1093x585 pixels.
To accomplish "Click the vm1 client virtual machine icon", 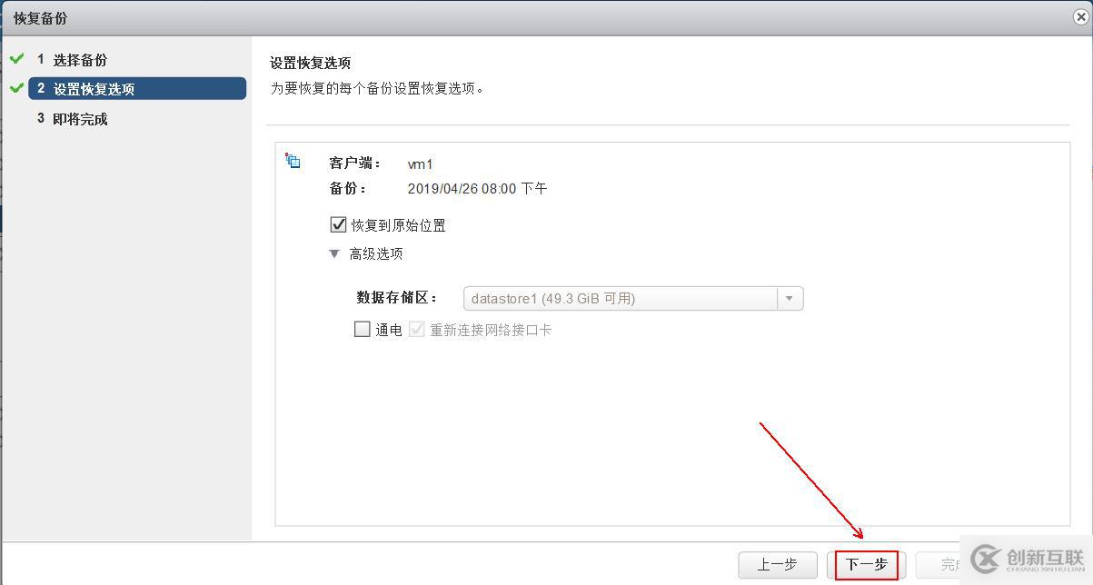I will click(x=293, y=161).
